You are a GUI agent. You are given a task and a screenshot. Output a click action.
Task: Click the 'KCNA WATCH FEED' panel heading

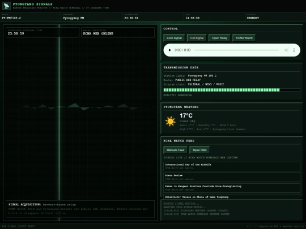coord(178,141)
